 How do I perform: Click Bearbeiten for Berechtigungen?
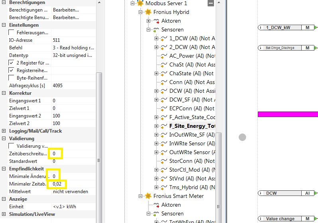point(73,10)
